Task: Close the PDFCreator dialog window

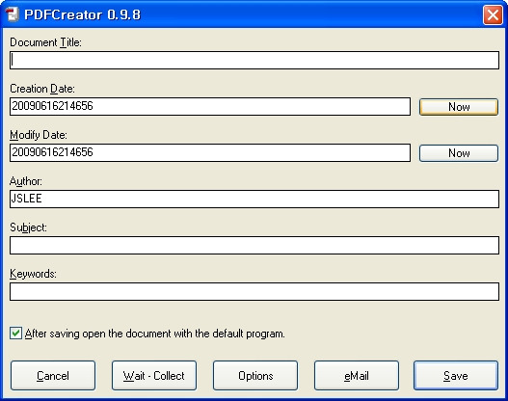Action: point(493,14)
